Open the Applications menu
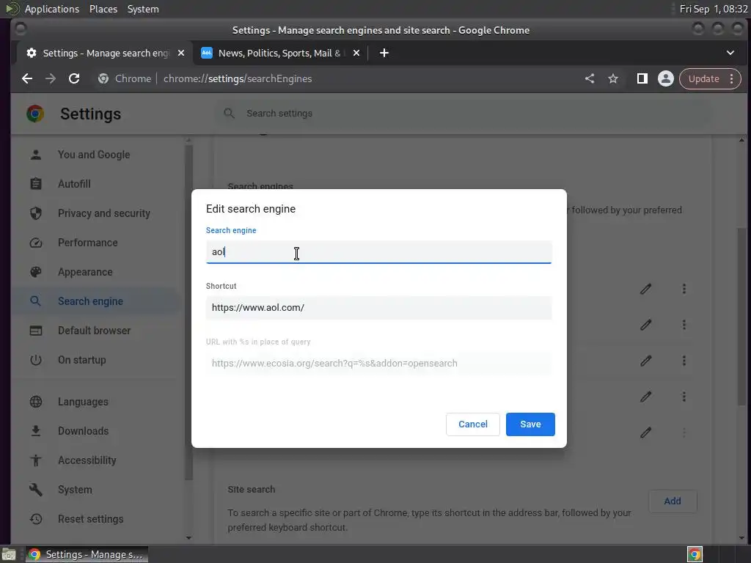Image resolution: width=751 pixels, height=563 pixels. coord(52,9)
